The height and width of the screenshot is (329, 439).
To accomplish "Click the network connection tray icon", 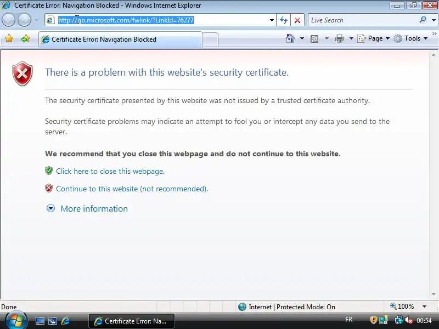I will [398, 320].
